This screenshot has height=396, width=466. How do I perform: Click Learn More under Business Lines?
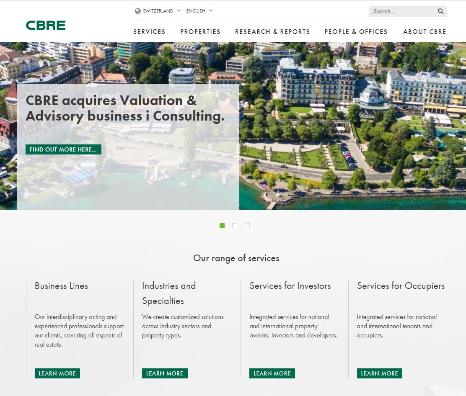pyautogui.click(x=57, y=373)
